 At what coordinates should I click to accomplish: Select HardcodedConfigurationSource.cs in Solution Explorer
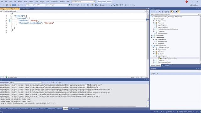tap(168, 29)
